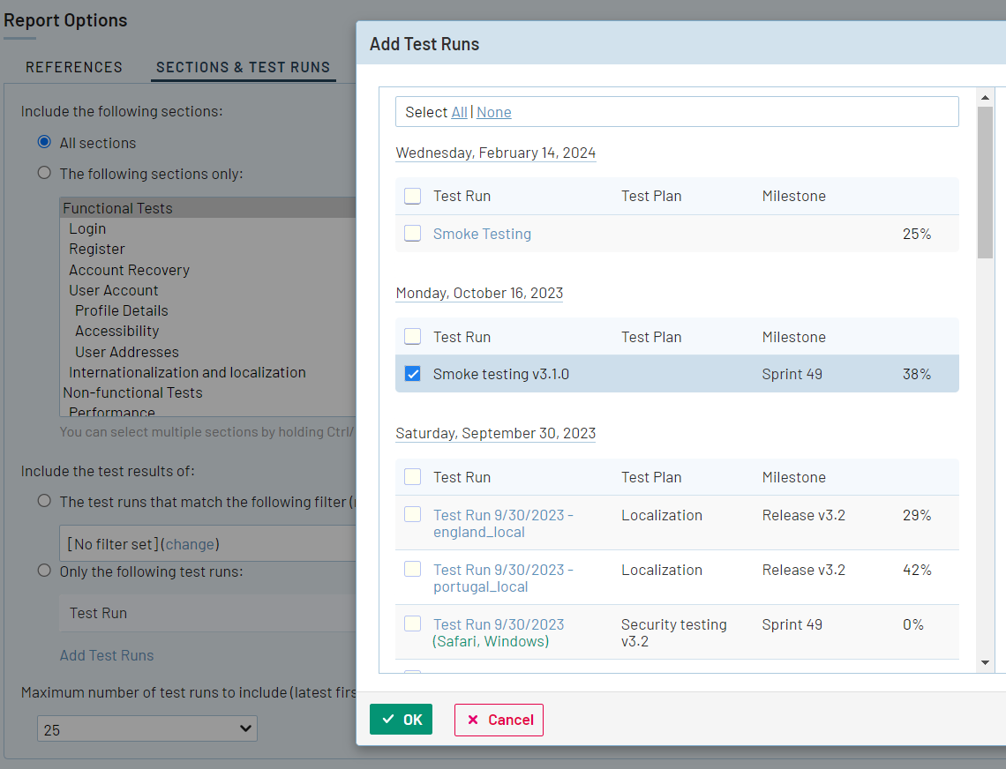The image size is (1006, 769).
Task: Click the scrollbar down arrow in dialog
Action: pos(985,663)
